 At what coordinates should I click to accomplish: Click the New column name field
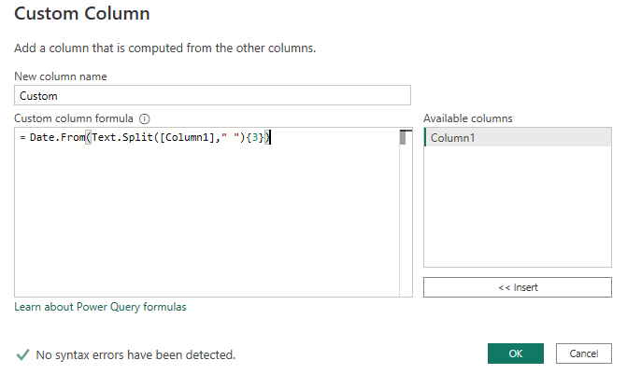212,95
